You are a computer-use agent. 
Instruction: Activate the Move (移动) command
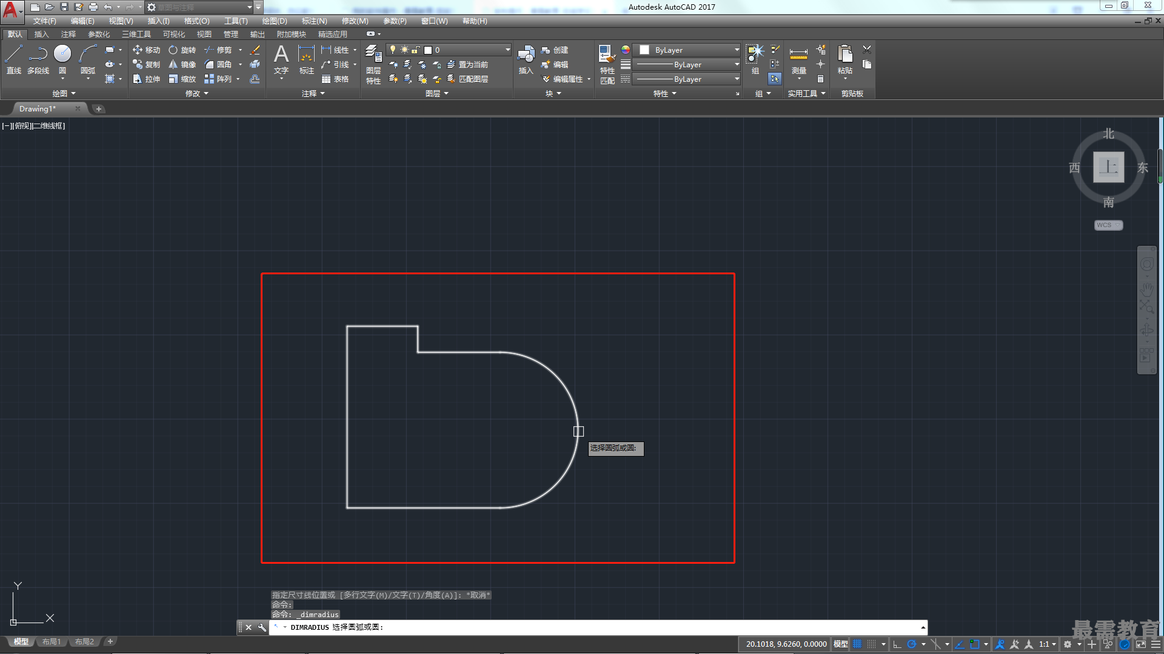(x=146, y=50)
